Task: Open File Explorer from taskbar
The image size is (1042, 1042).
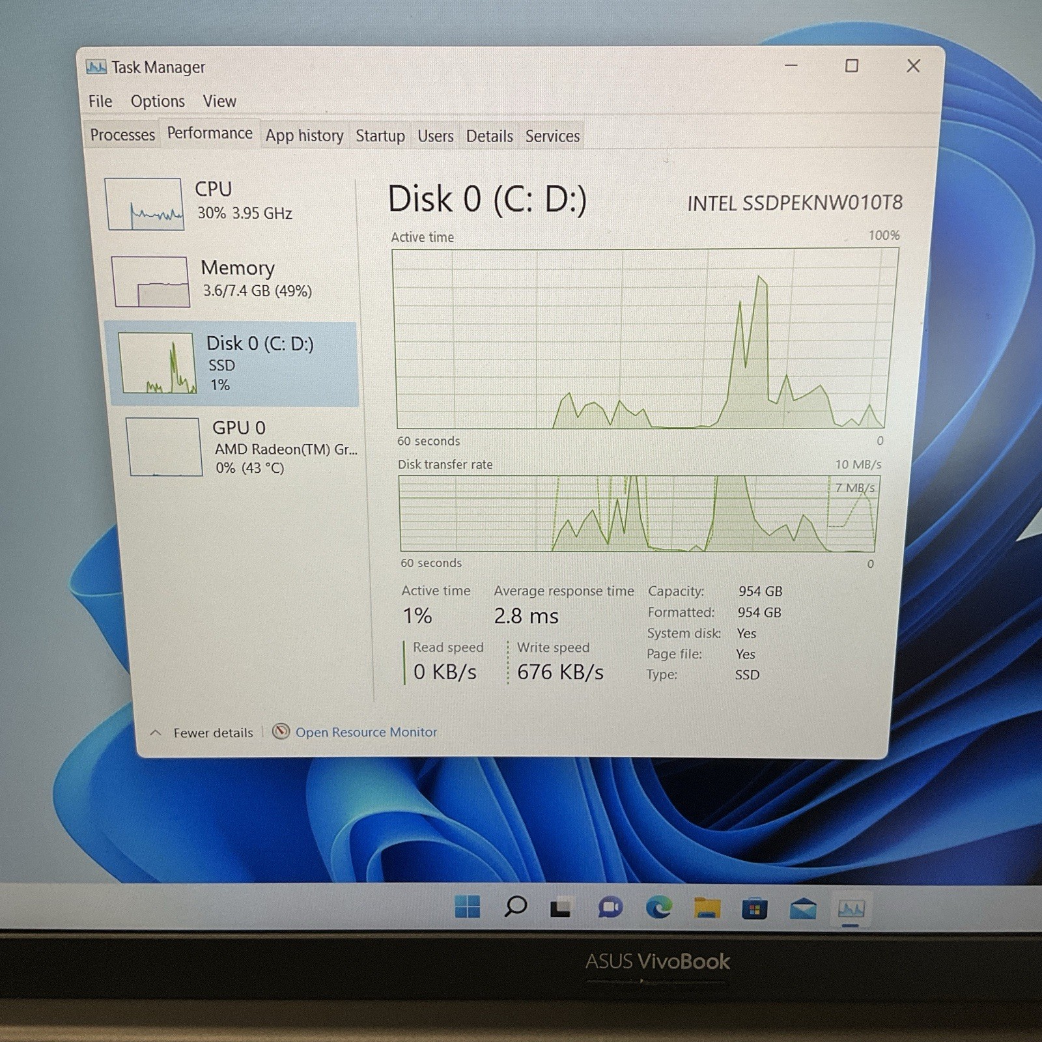Action: tap(707, 908)
